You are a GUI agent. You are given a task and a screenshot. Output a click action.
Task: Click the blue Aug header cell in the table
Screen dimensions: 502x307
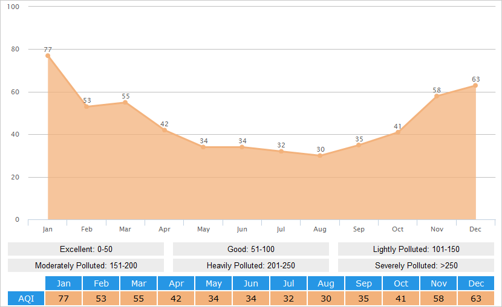pos(325,283)
